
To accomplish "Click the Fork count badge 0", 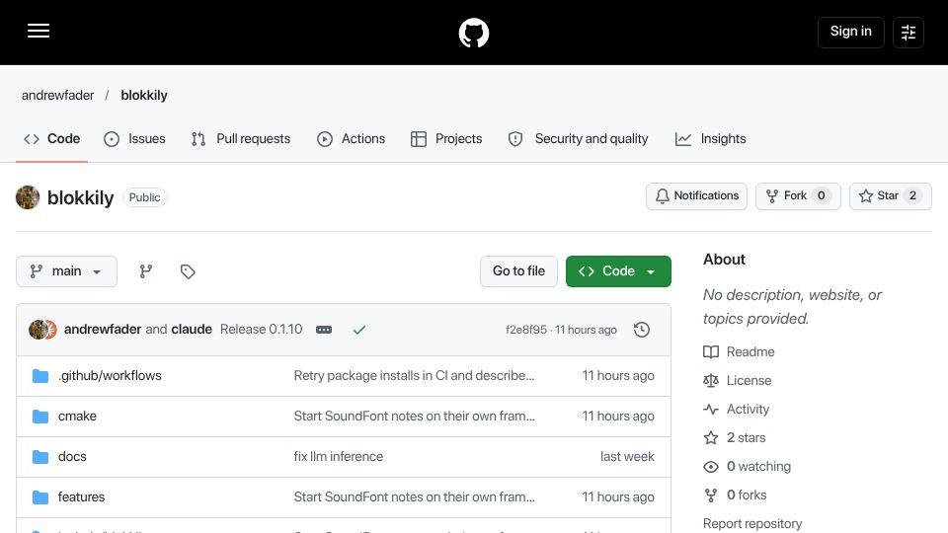I will point(821,195).
